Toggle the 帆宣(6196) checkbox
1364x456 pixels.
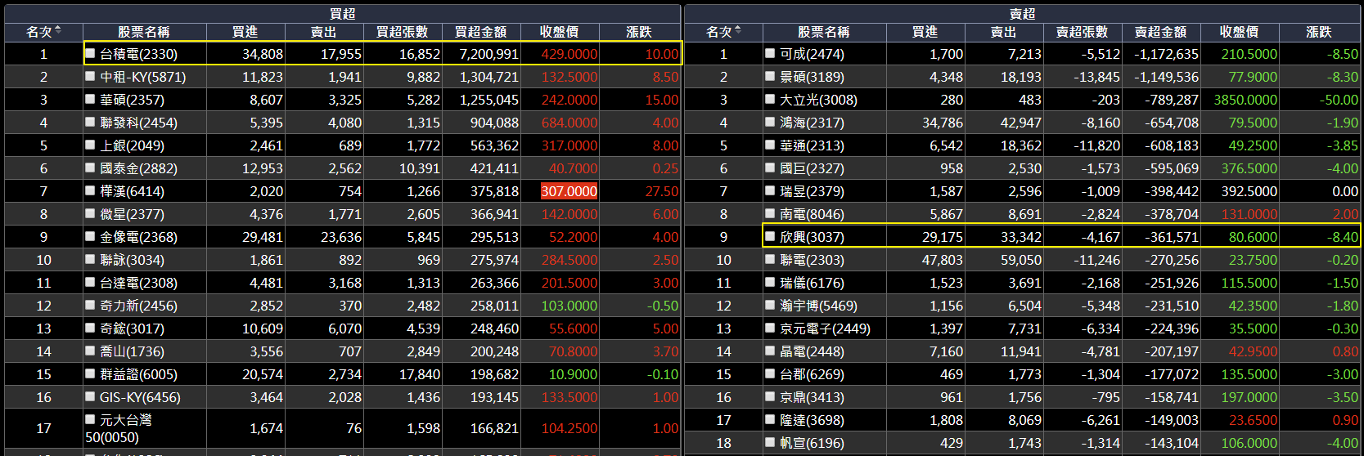(x=770, y=442)
